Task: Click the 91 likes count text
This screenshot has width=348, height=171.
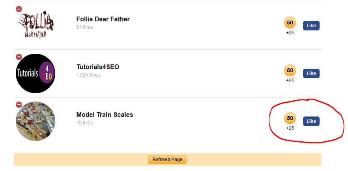Action: point(84,27)
